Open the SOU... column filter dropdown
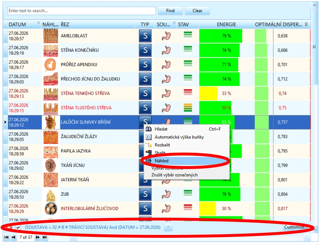 [x=174, y=23]
